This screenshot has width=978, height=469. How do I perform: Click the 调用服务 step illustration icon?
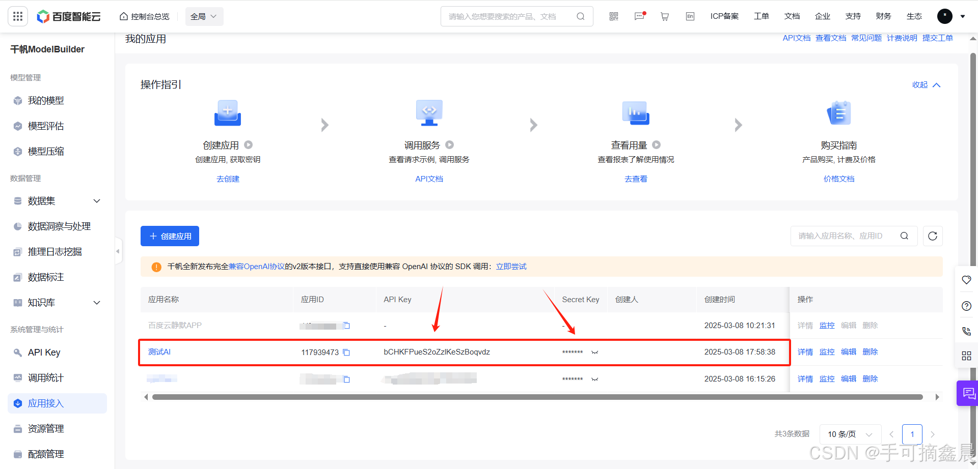[429, 113]
